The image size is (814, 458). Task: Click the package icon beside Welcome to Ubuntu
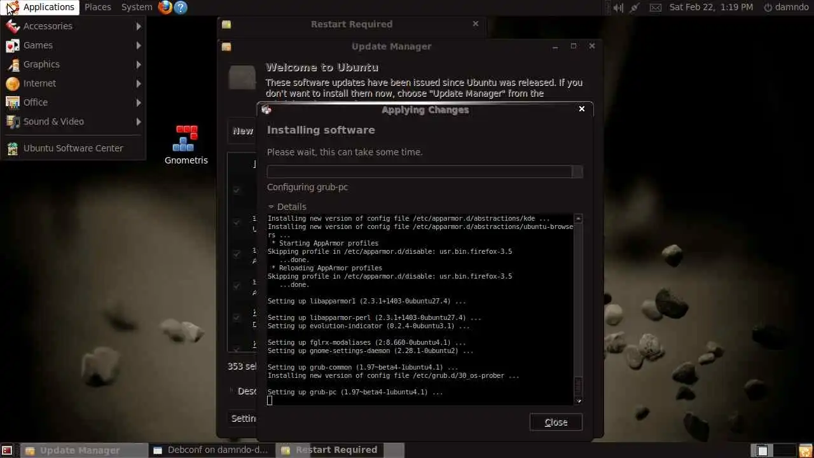pyautogui.click(x=242, y=78)
